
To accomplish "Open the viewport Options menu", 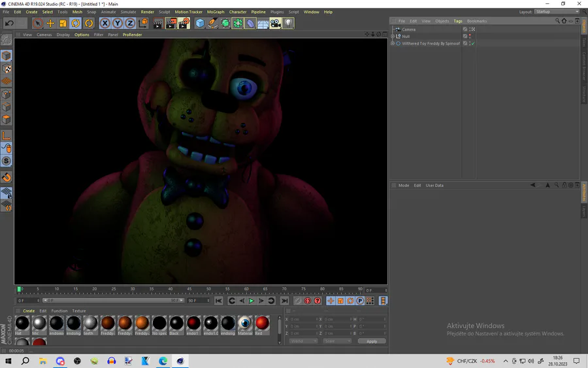I will (82, 35).
